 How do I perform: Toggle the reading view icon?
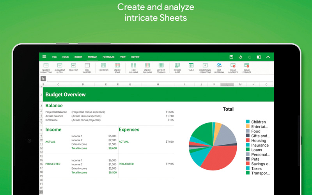pos(259,57)
